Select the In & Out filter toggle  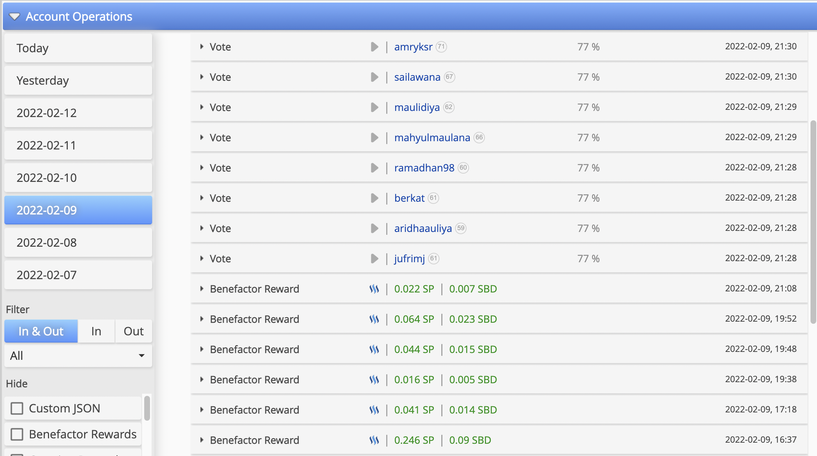[41, 331]
